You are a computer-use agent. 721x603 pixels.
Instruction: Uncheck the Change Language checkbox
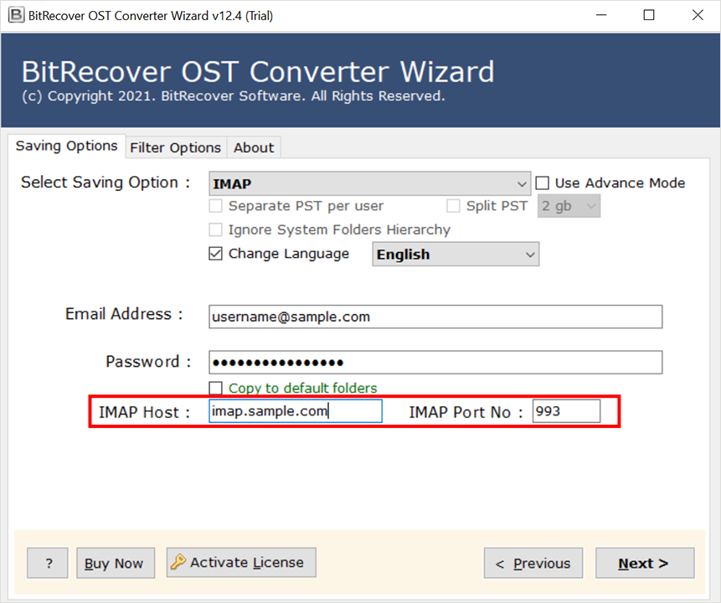(x=216, y=254)
